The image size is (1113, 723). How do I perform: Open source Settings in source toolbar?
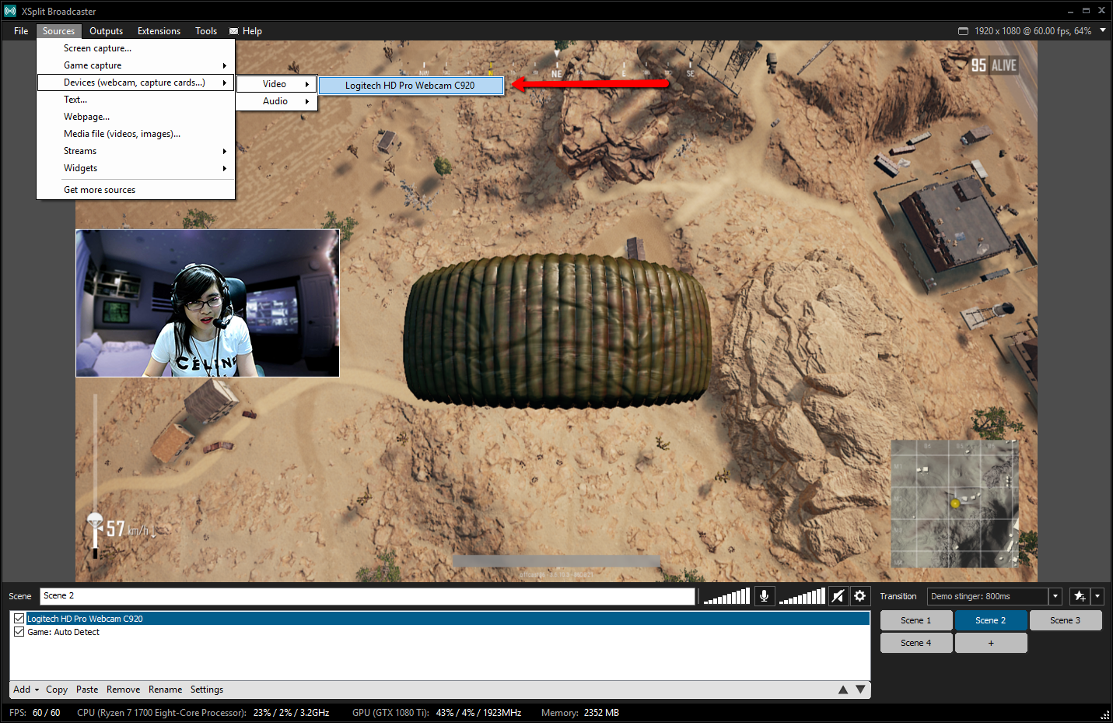coord(207,690)
